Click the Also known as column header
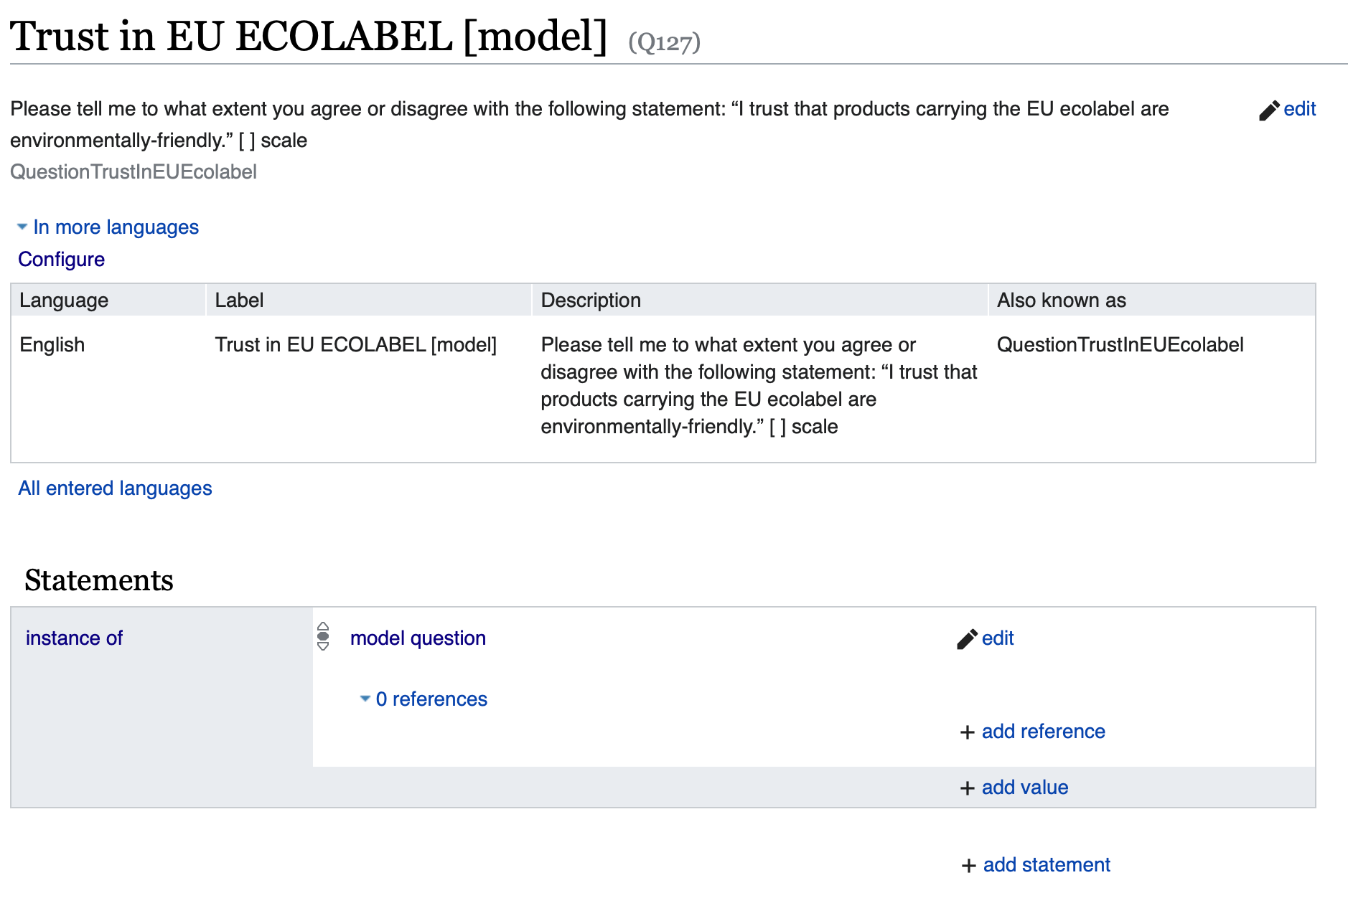The width and height of the screenshot is (1348, 898). [x=1061, y=301]
